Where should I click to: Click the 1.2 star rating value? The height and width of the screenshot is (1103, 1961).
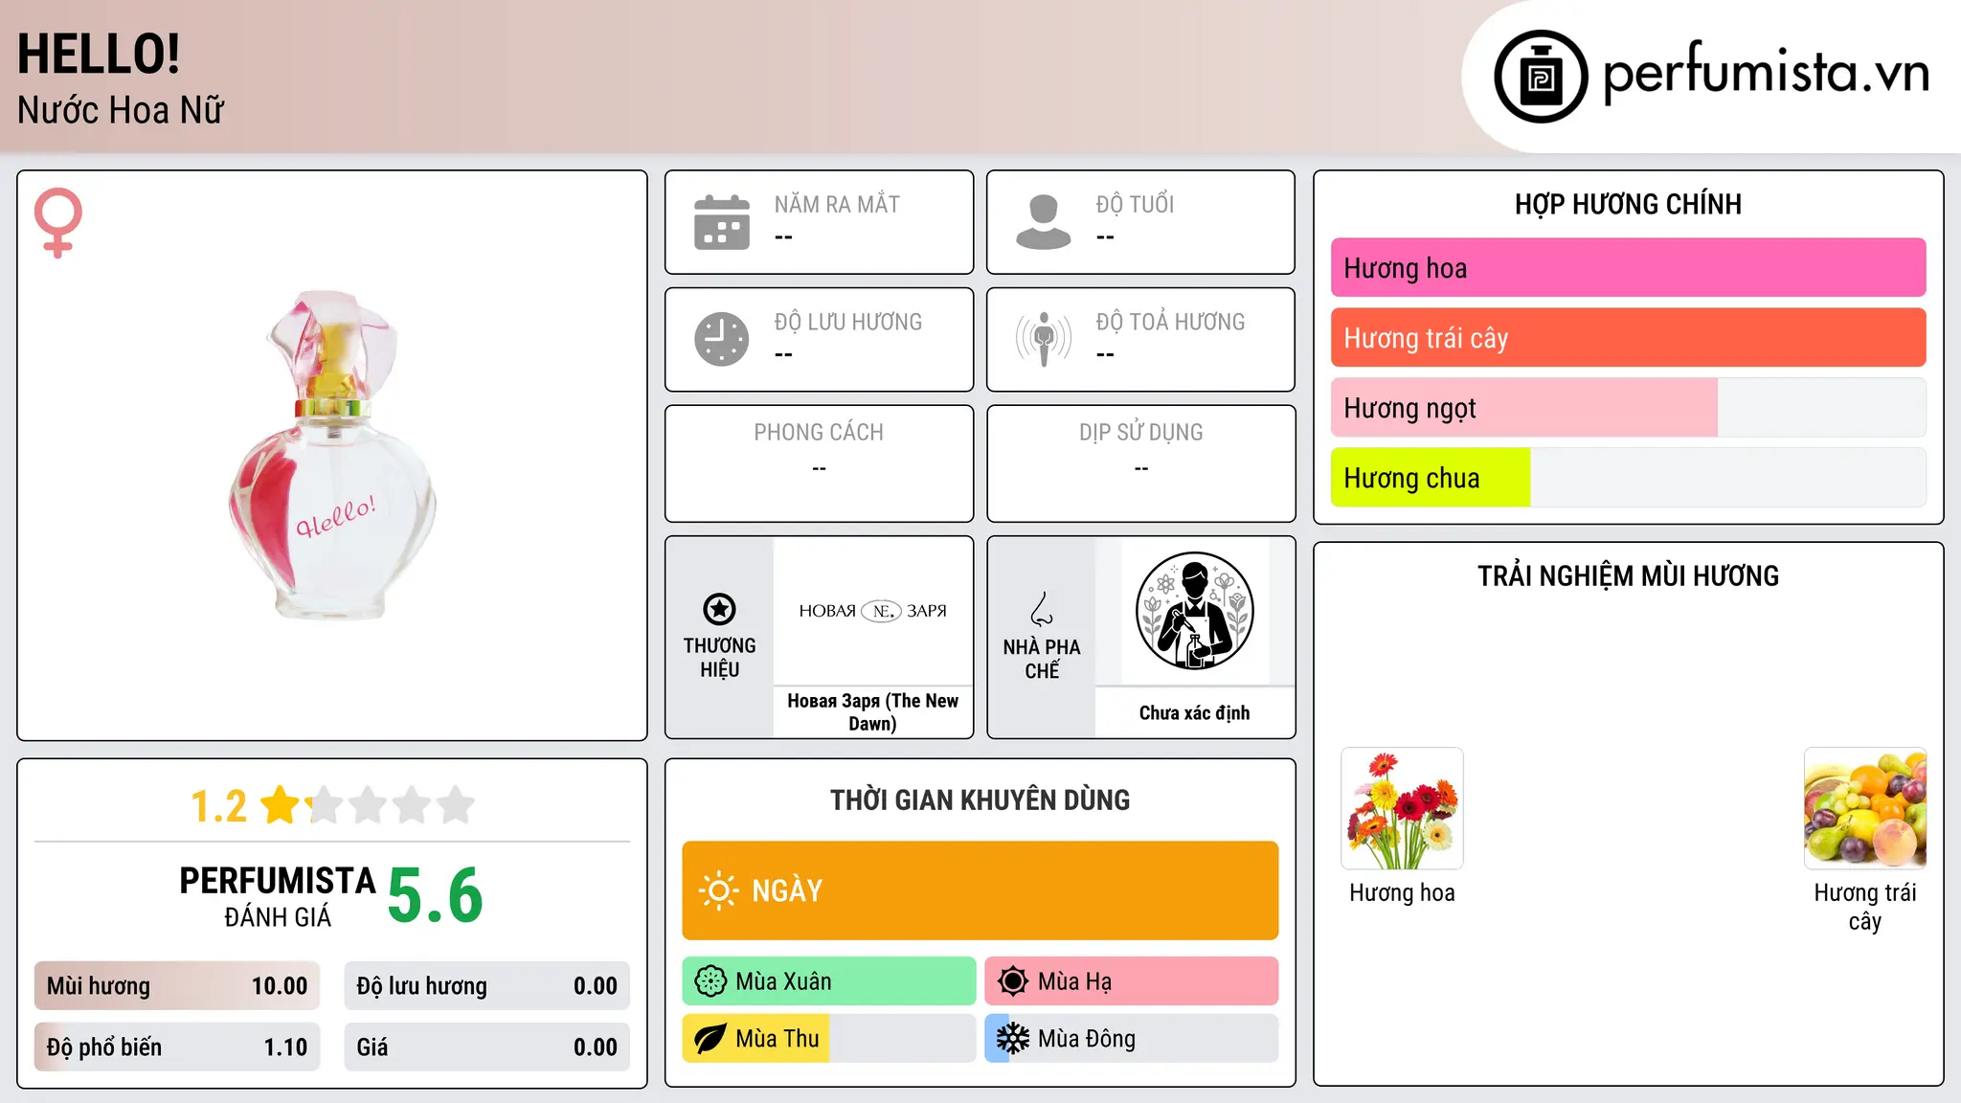218,806
